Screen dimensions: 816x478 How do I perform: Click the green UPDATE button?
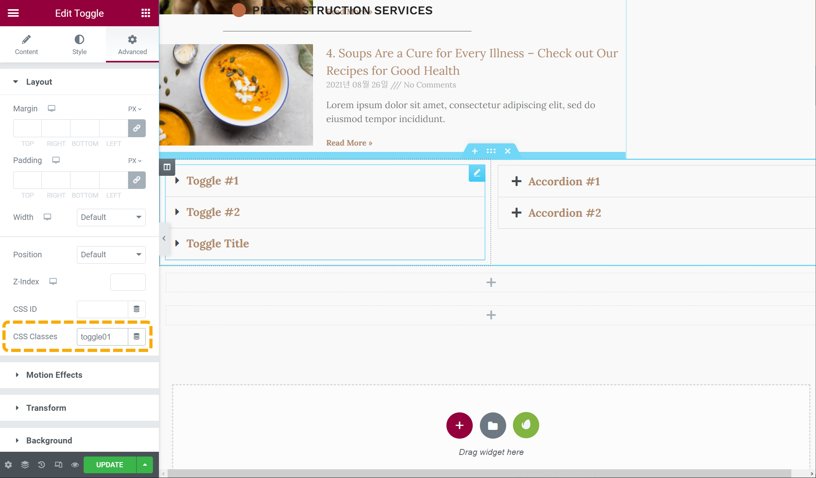click(x=110, y=464)
